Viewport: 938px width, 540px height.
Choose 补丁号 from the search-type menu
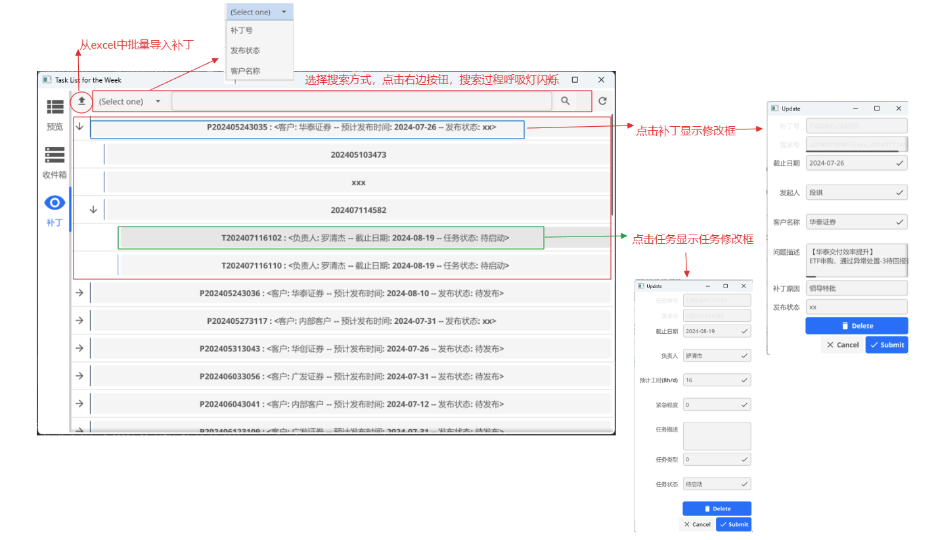[x=242, y=30]
